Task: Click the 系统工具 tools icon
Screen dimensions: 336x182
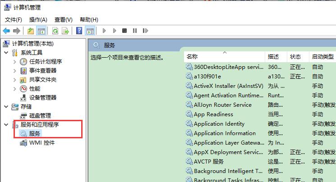Action: pos(14,53)
